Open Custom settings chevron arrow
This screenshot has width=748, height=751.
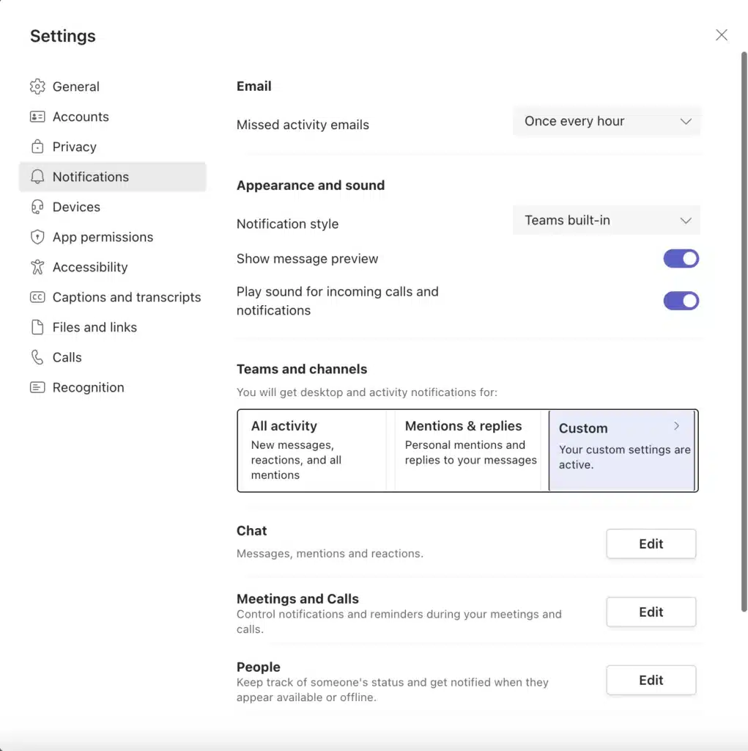tap(676, 426)
